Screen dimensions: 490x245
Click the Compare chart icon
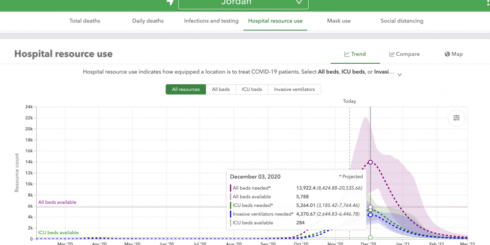(x=392, y=54)
